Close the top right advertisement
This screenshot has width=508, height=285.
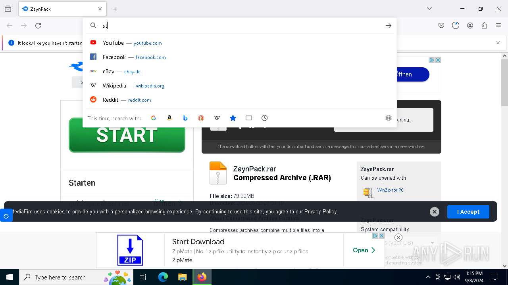438,60
